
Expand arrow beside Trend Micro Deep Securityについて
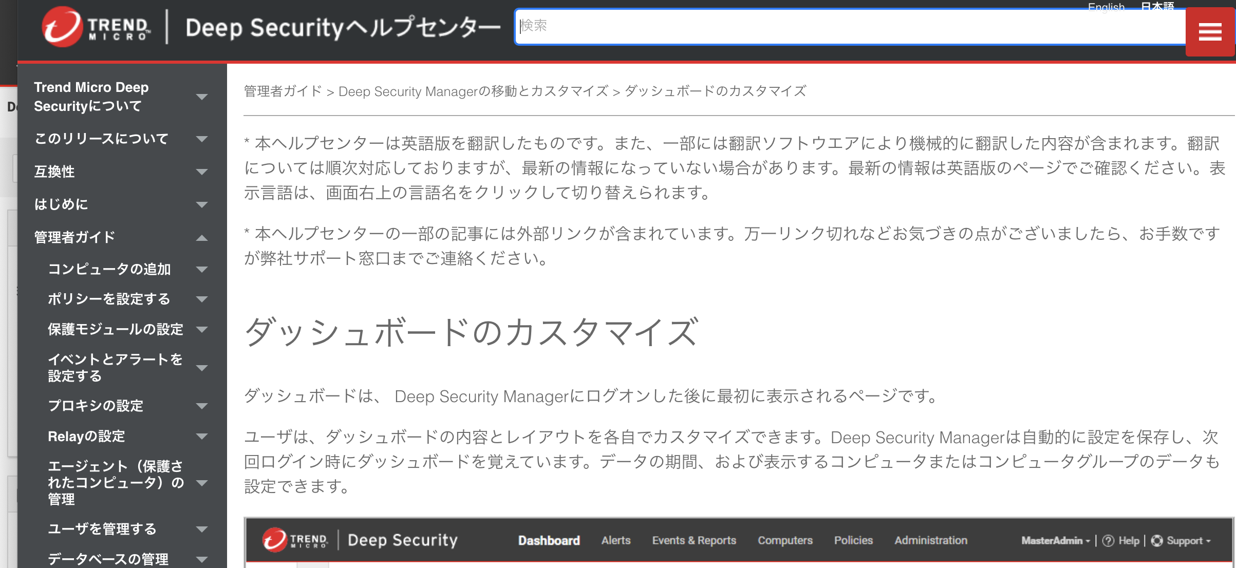tap(202, 97)
